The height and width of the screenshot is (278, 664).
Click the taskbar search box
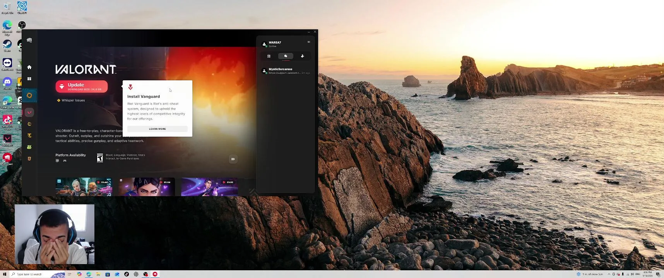coord(37,274)
